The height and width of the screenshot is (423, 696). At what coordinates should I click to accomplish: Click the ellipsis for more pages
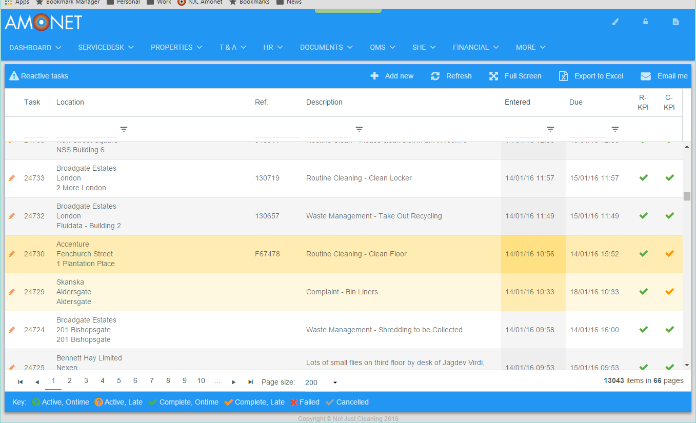217,381
